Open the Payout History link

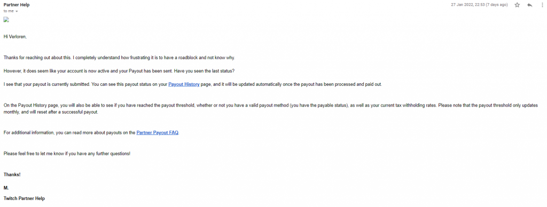[x=184, y=84]
